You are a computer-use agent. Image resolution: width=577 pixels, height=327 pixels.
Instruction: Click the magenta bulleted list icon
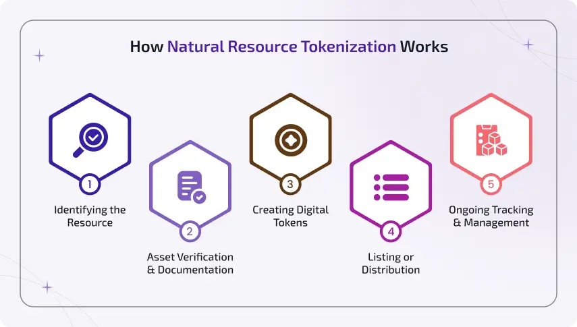pos(391,187)
